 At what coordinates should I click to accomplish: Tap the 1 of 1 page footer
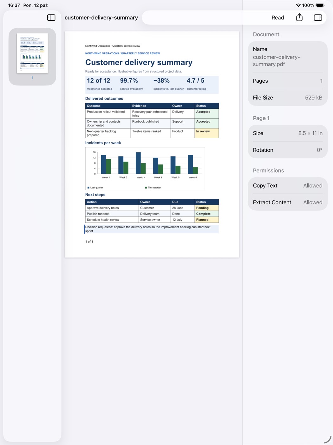[89, 242]
